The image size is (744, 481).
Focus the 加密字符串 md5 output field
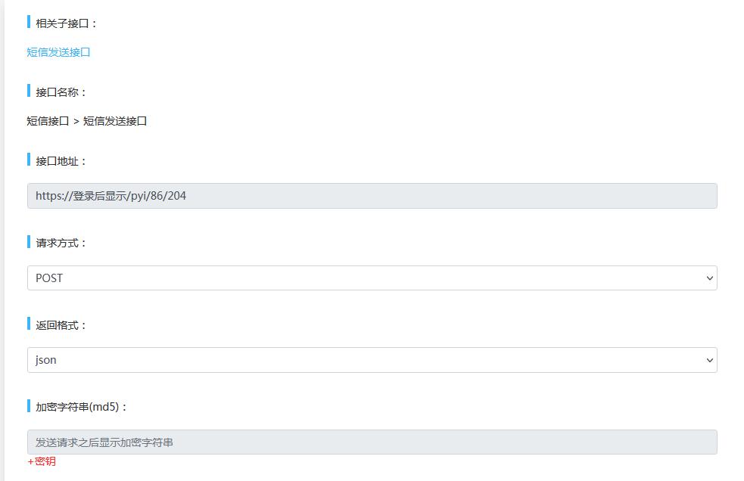(372, 442)
